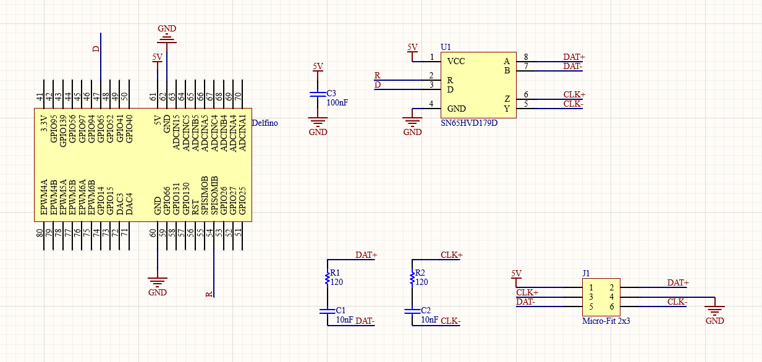Select the C1 capacitor symbol
The height and width of the screenshot is (362, 762).
point(328,311)
